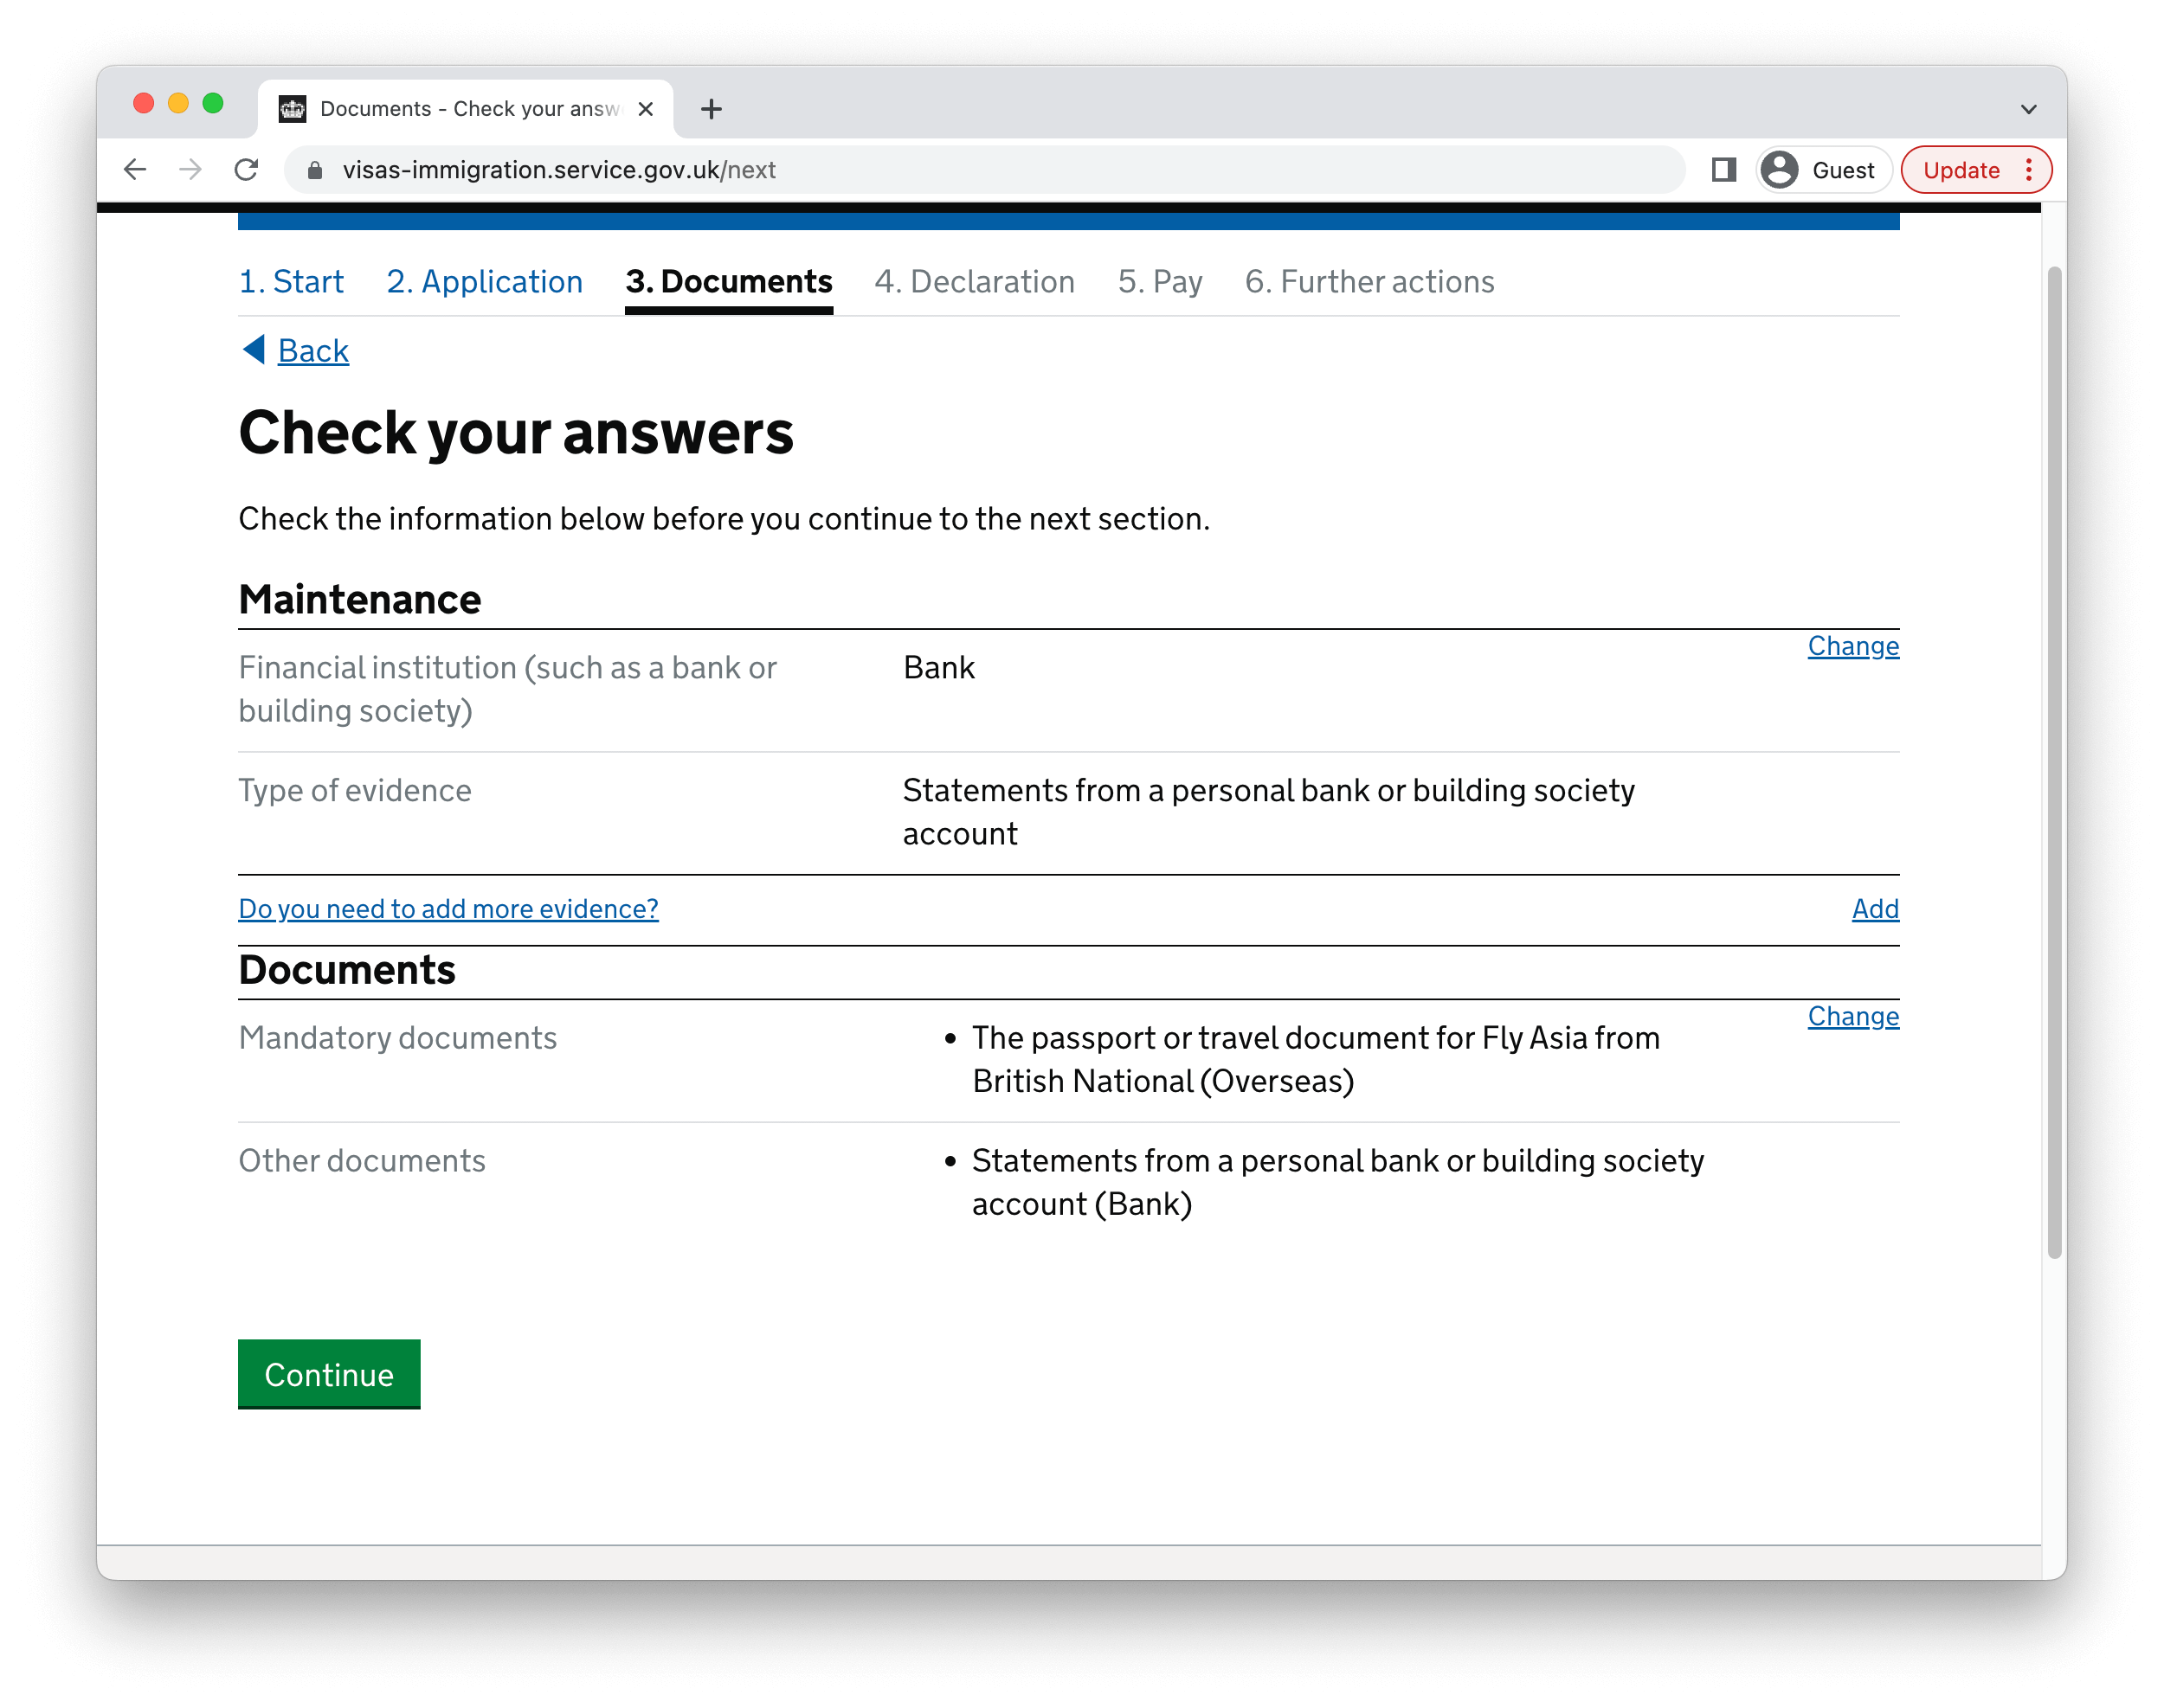Open the three-dot Chrome menu

(2028, 170)
